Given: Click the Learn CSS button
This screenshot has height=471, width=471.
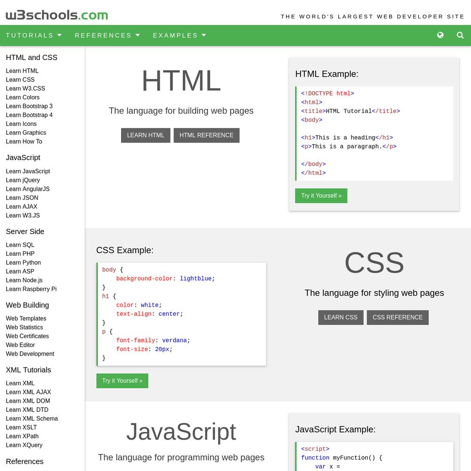Looking at the screenshot, I should click(x=341, y=317).
